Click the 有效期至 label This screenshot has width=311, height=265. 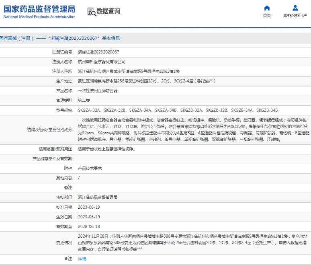(x=64, y=226)
